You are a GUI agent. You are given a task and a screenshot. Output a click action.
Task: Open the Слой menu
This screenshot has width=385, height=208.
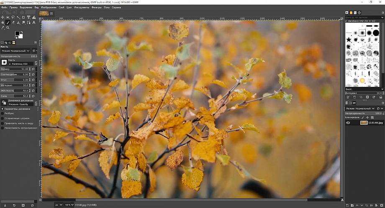click(x=62, y=8)
